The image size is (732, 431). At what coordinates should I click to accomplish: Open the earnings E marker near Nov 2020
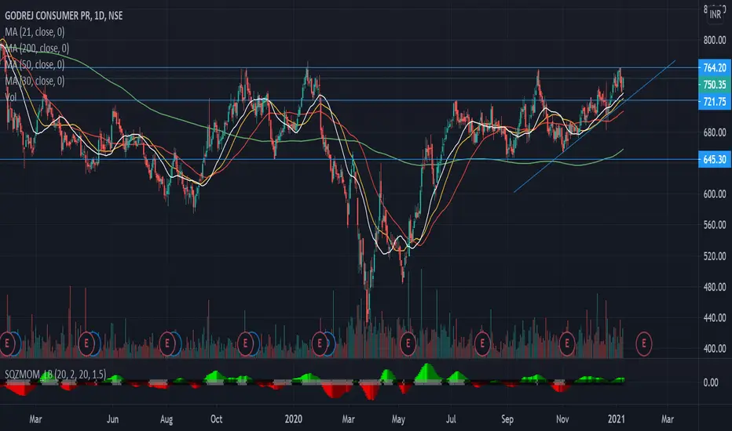point(567,344)
